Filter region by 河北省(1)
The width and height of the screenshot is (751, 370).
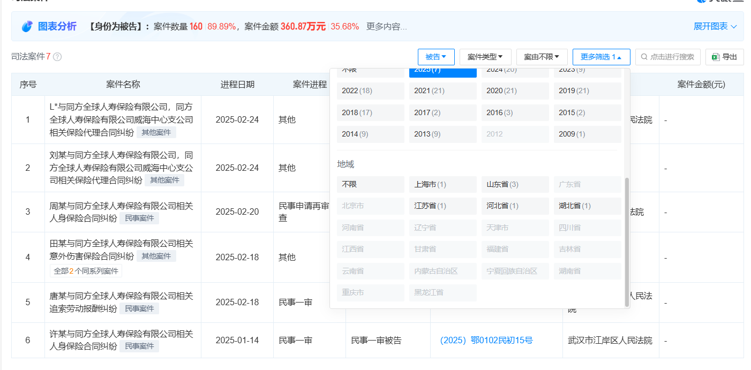tap(515, 206)
